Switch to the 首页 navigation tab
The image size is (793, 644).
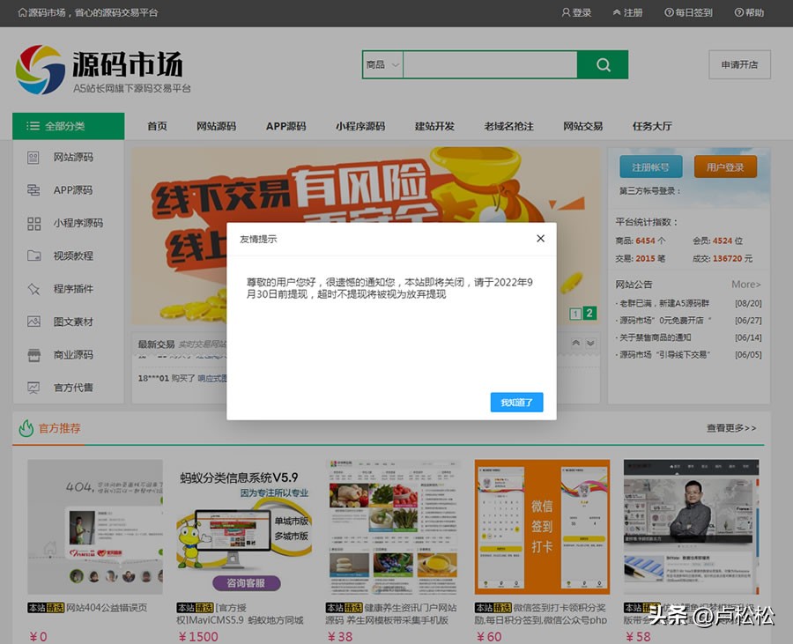pyautogui.click(x=157, y=126)
